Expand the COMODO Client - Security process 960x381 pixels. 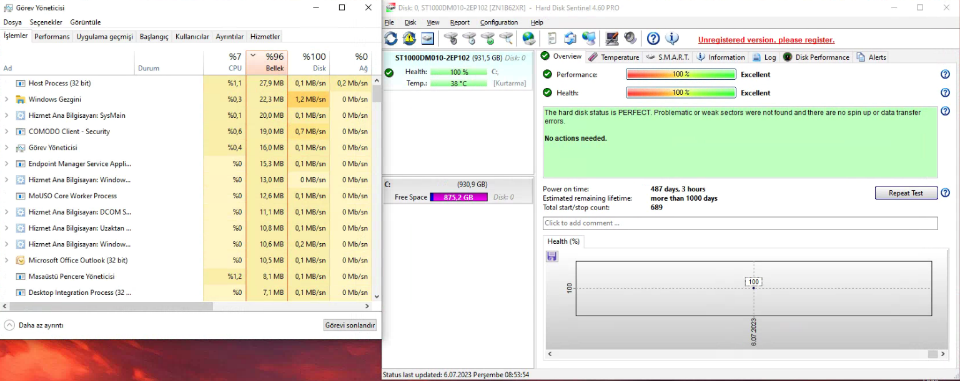click(x=6, y=132)
